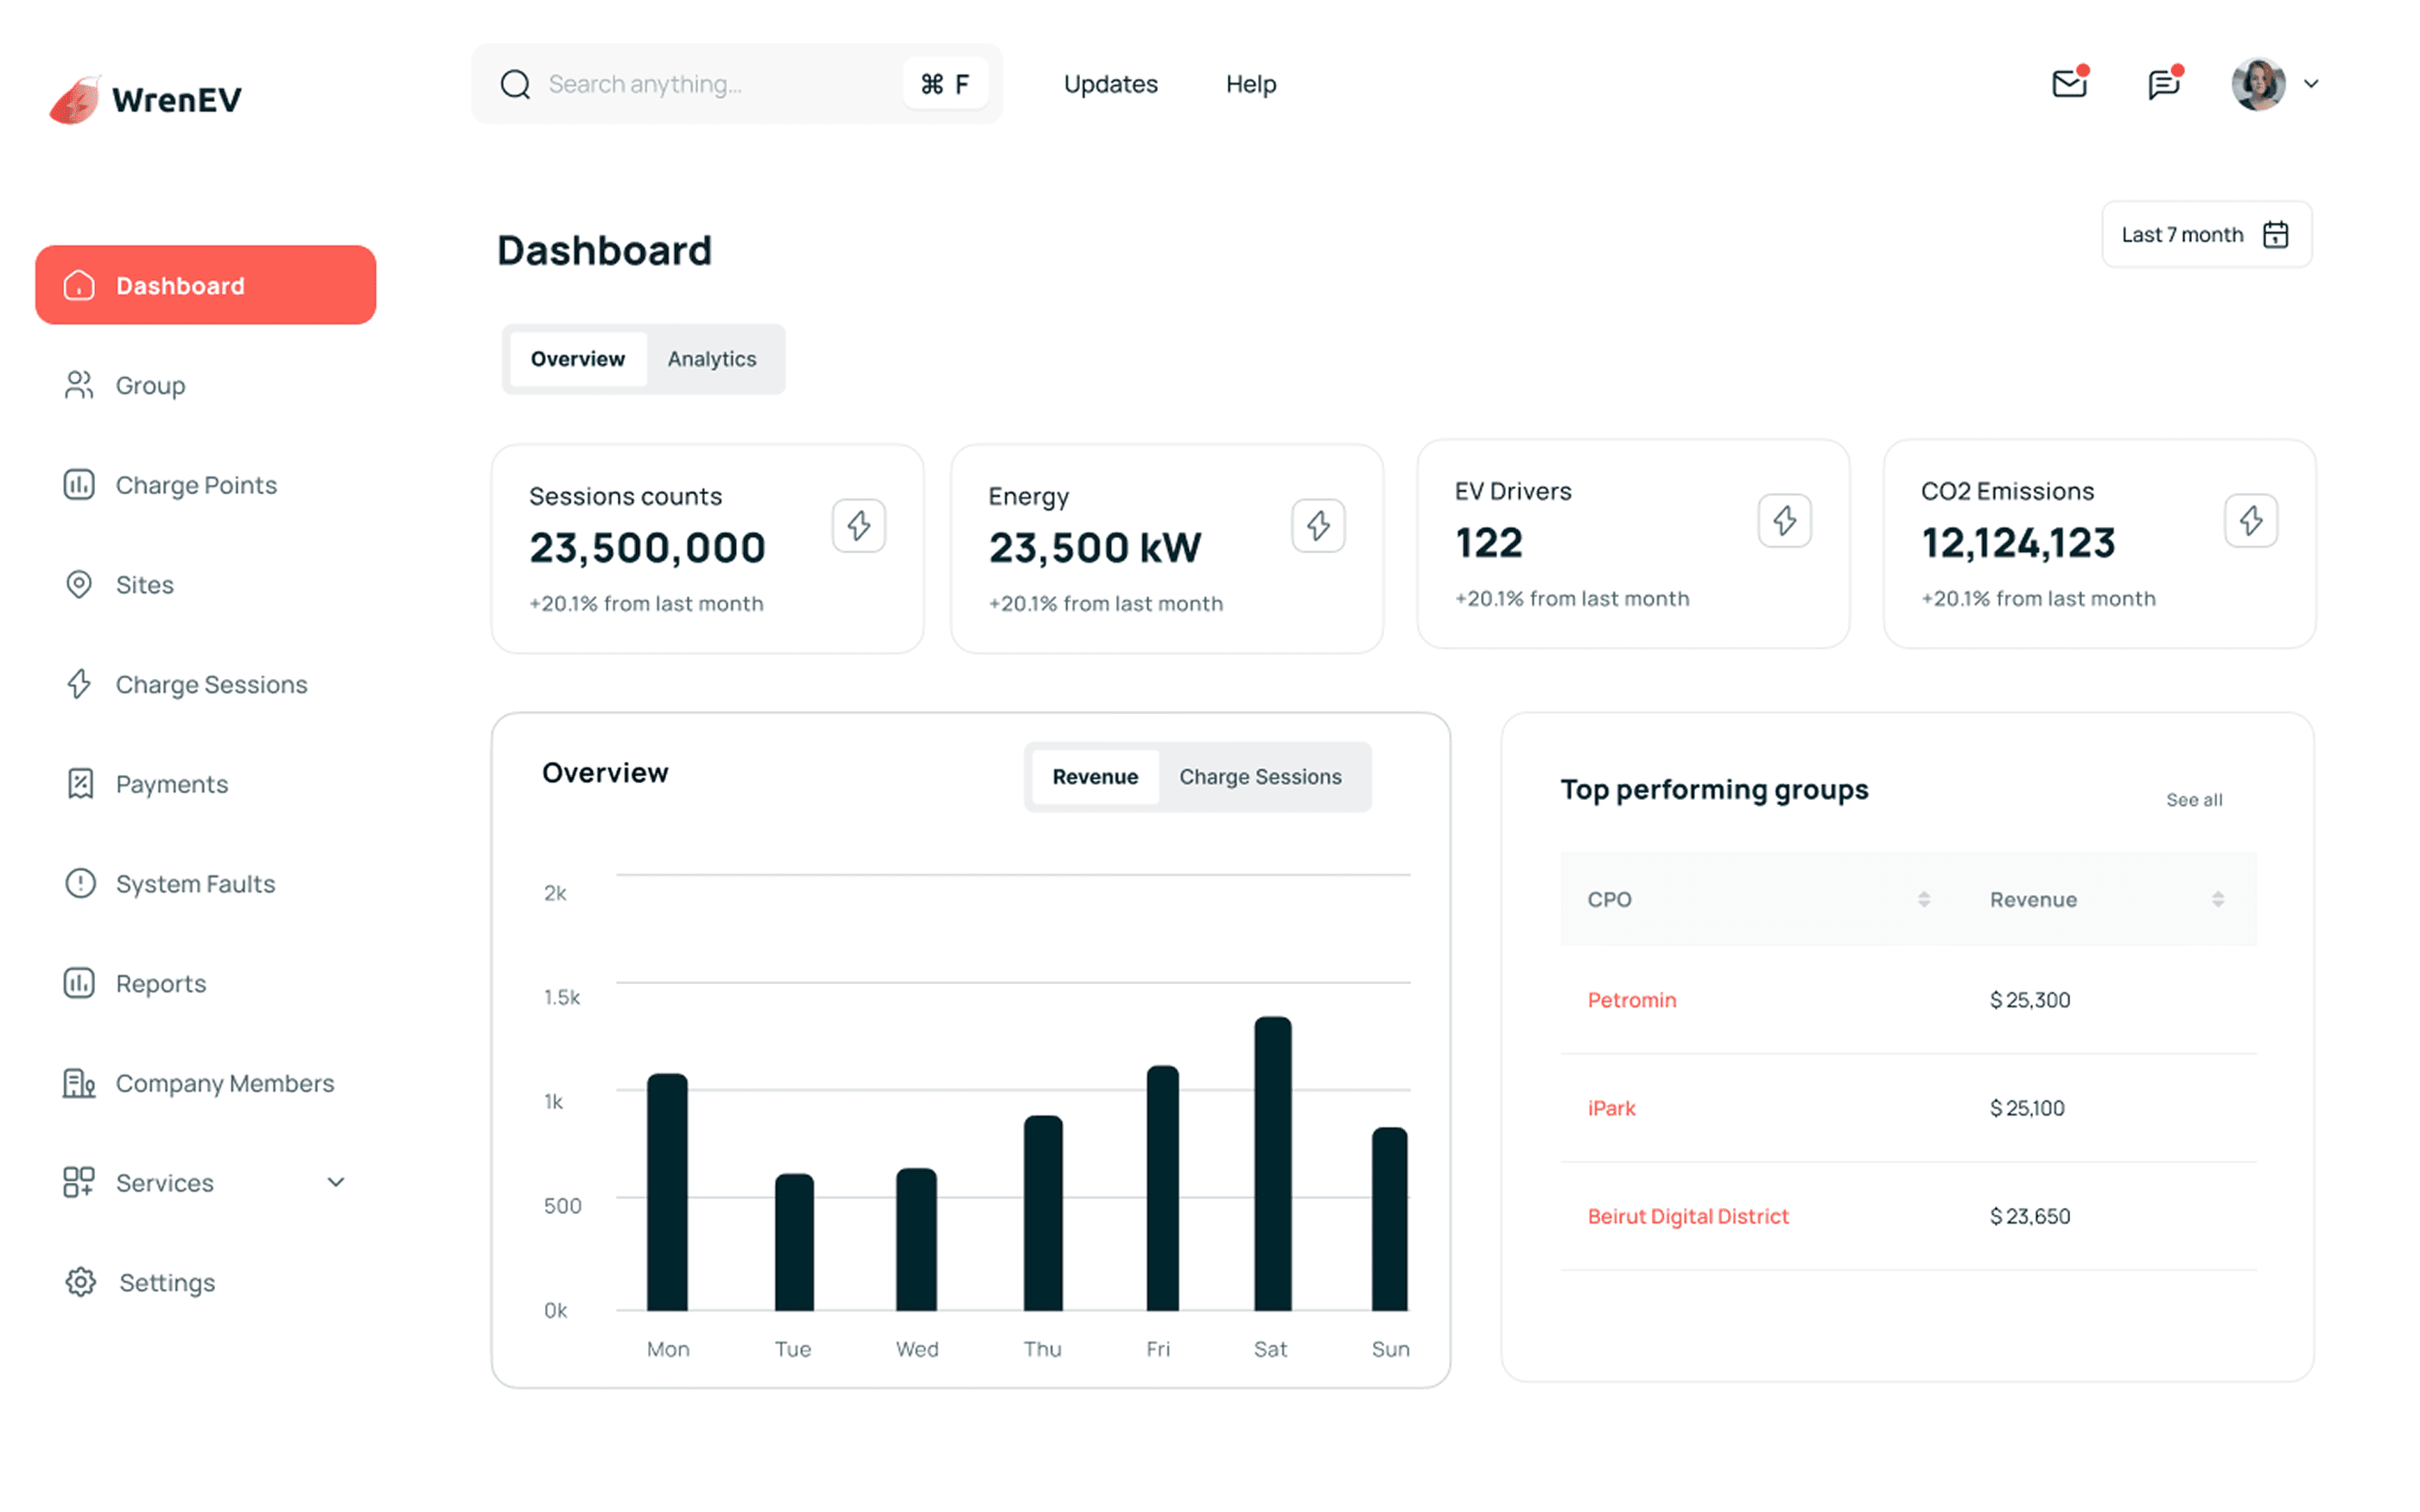Open the Help menu item
Image resolution: width=2420 pixels, height=1512 pixels.
[1251, 84]
